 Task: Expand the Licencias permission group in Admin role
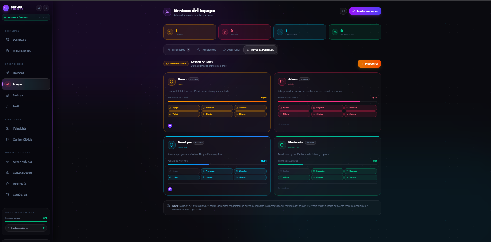point(360,108)
